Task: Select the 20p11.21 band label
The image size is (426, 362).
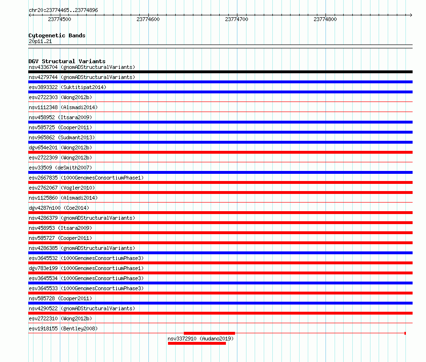Action: 40,41
